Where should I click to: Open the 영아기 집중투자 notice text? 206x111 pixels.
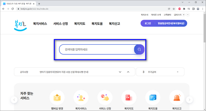coord(64,72)
